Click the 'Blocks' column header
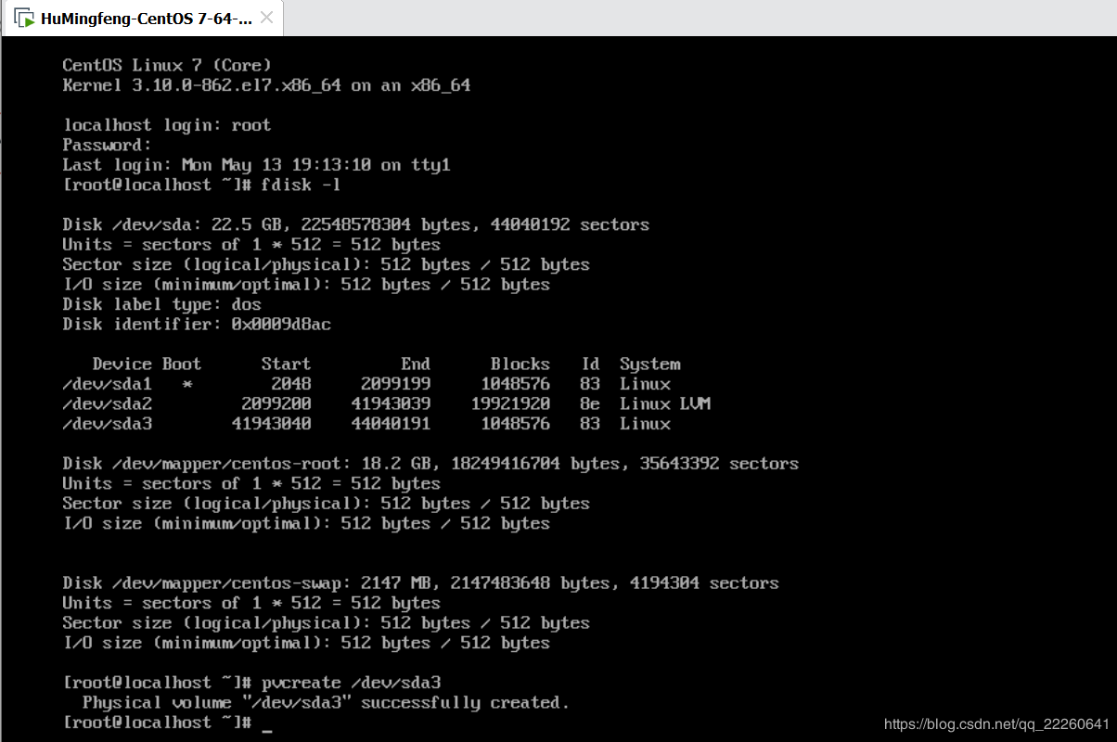 [x=520, y=364]
